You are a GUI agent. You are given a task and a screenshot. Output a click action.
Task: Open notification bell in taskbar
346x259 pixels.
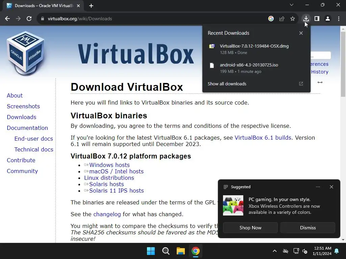[x=337, y=251]
